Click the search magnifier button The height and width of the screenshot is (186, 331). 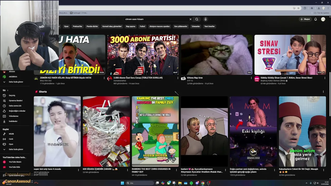(x=197, y=19)
